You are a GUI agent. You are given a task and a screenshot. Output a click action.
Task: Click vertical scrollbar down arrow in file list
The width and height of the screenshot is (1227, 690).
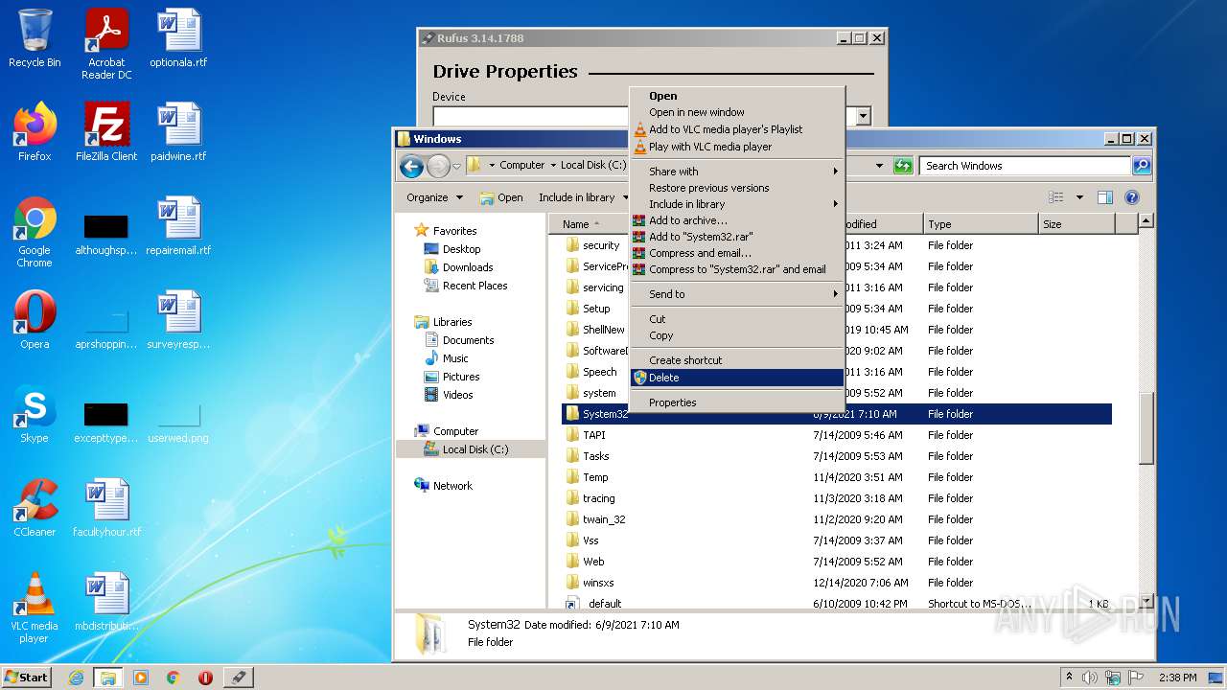1146,601
